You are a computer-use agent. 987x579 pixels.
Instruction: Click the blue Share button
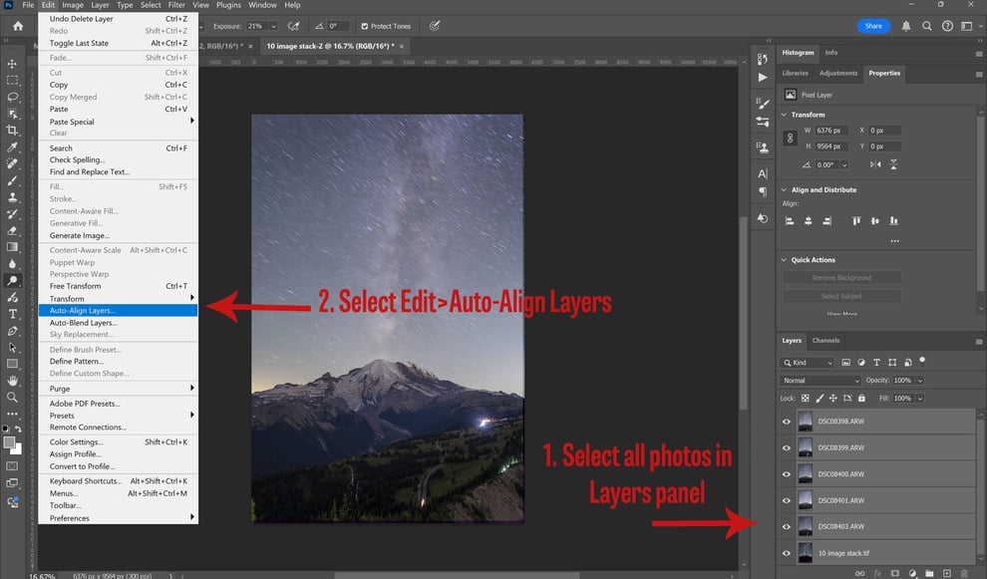[x=873, y=26]
